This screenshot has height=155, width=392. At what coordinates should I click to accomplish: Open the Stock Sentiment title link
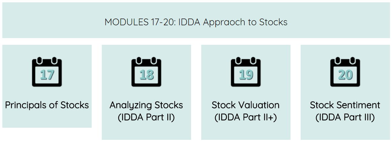[345, 105]
